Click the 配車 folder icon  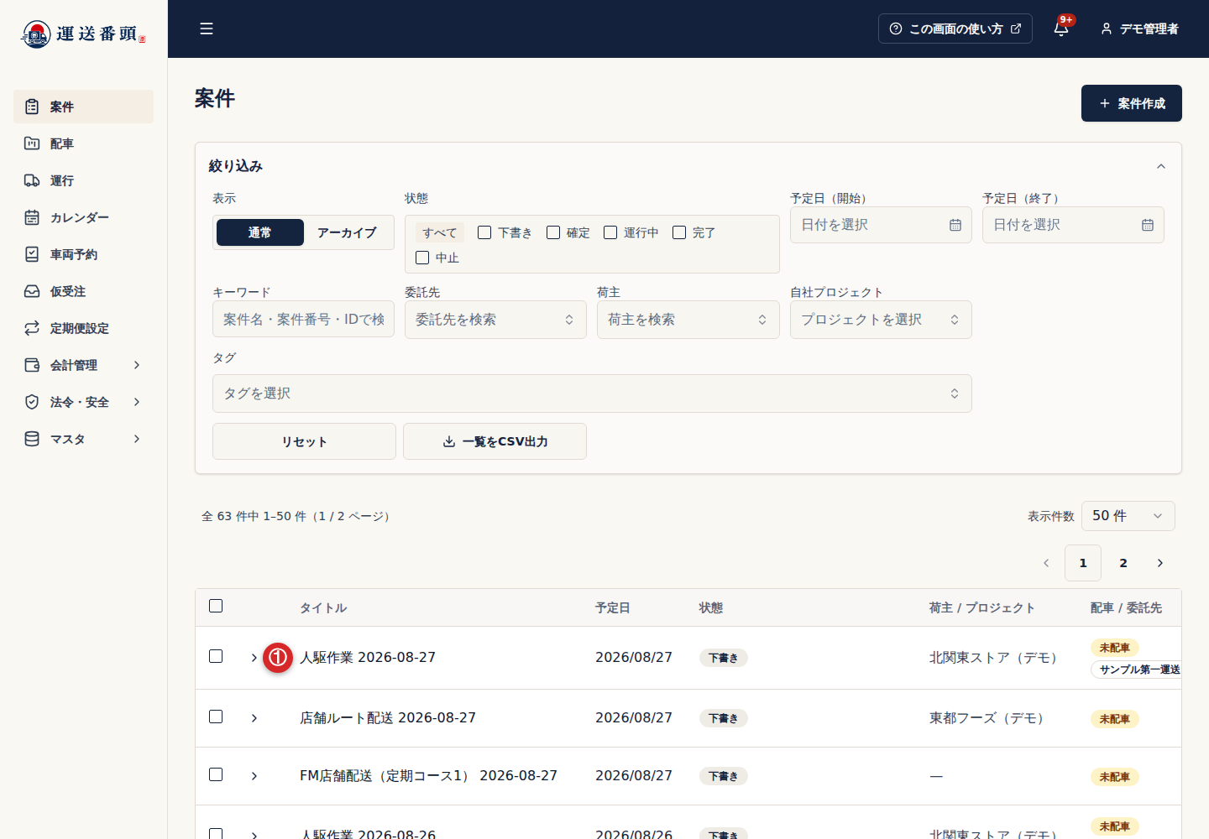pyautogui.click(x=32, y=143)
